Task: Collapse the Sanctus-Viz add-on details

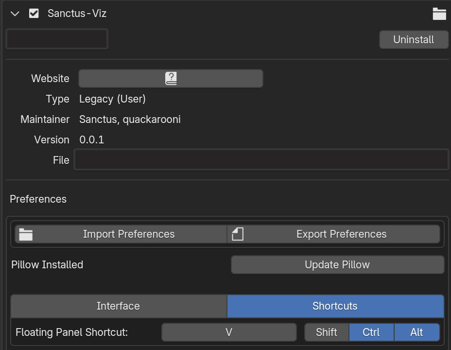Action: 15,14
